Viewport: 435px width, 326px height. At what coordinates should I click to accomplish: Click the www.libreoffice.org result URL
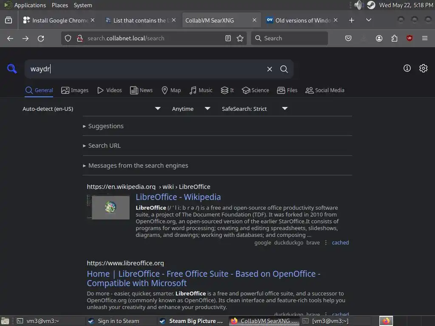pyautogui.click(x=125, y=263)
